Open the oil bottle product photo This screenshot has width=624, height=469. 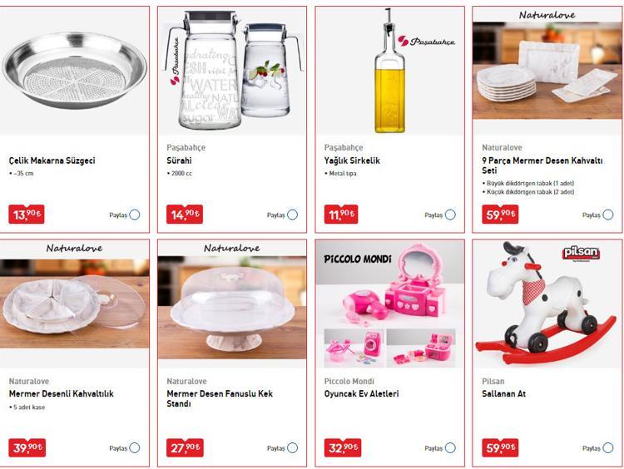pos(390,71)
